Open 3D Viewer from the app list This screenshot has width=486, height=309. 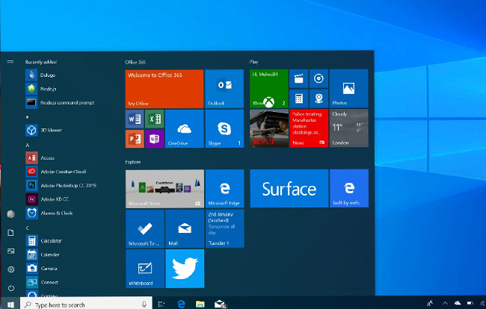point(43,130)
